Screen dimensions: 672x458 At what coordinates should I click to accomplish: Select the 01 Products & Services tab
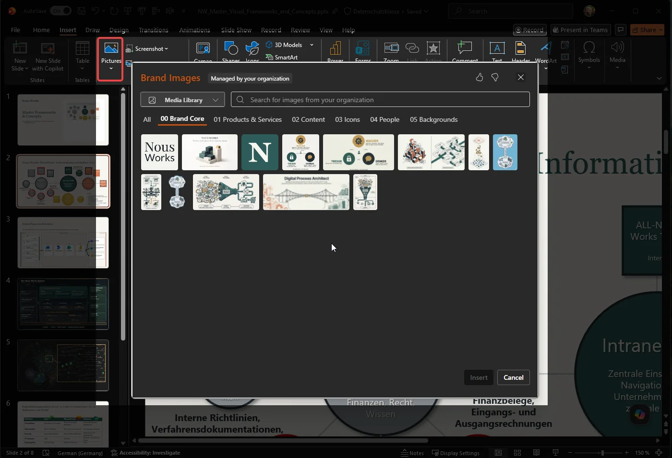coord(248,119)
